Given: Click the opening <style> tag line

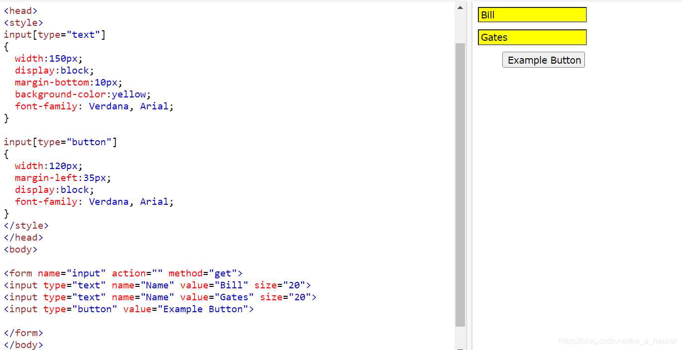Looking at the screenshot, I should point(23,23).
